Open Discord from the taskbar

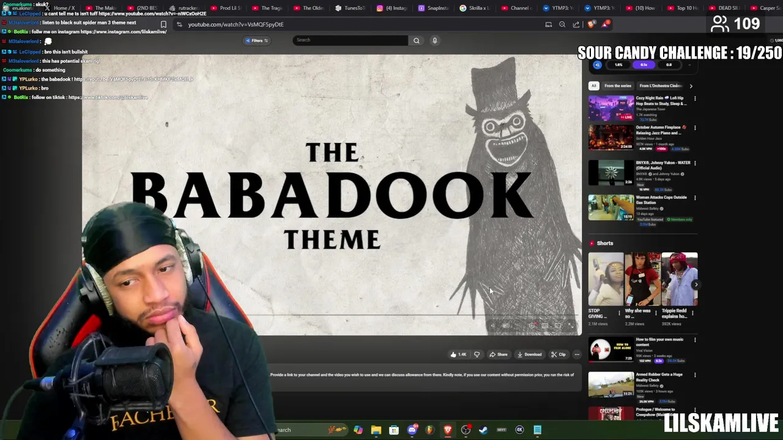point(412,430)
